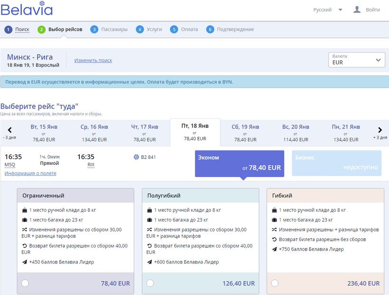Select the Вт, 15 Янв date tab
Viewport: 389px width, 295px height.
(44, 133)
